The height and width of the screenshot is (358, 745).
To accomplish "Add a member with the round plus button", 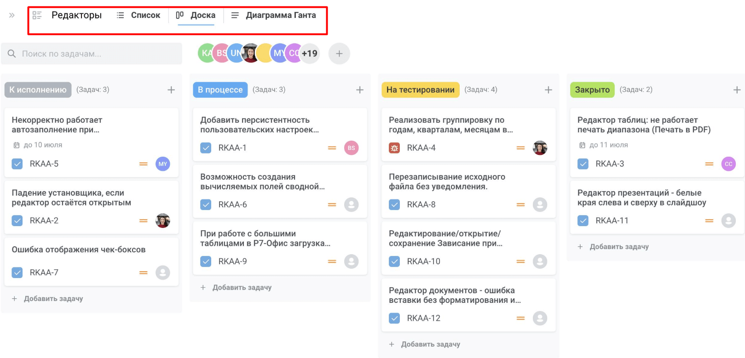I will click(339, 54).
